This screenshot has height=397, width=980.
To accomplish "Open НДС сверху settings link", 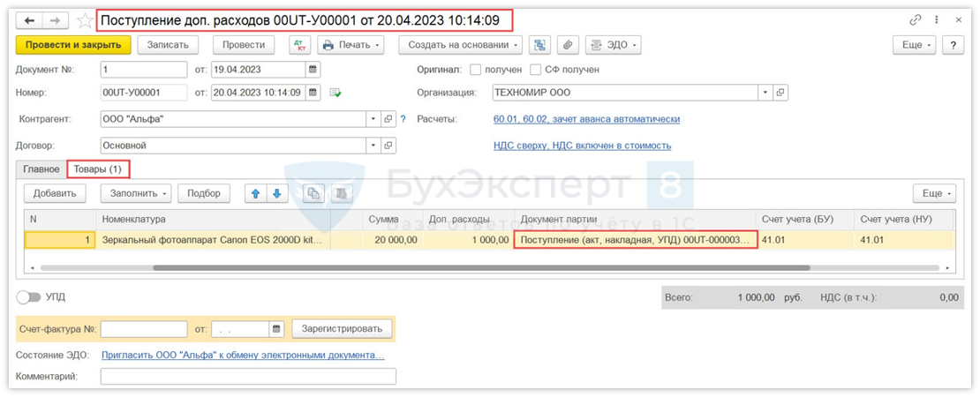I will coord(583,146).
